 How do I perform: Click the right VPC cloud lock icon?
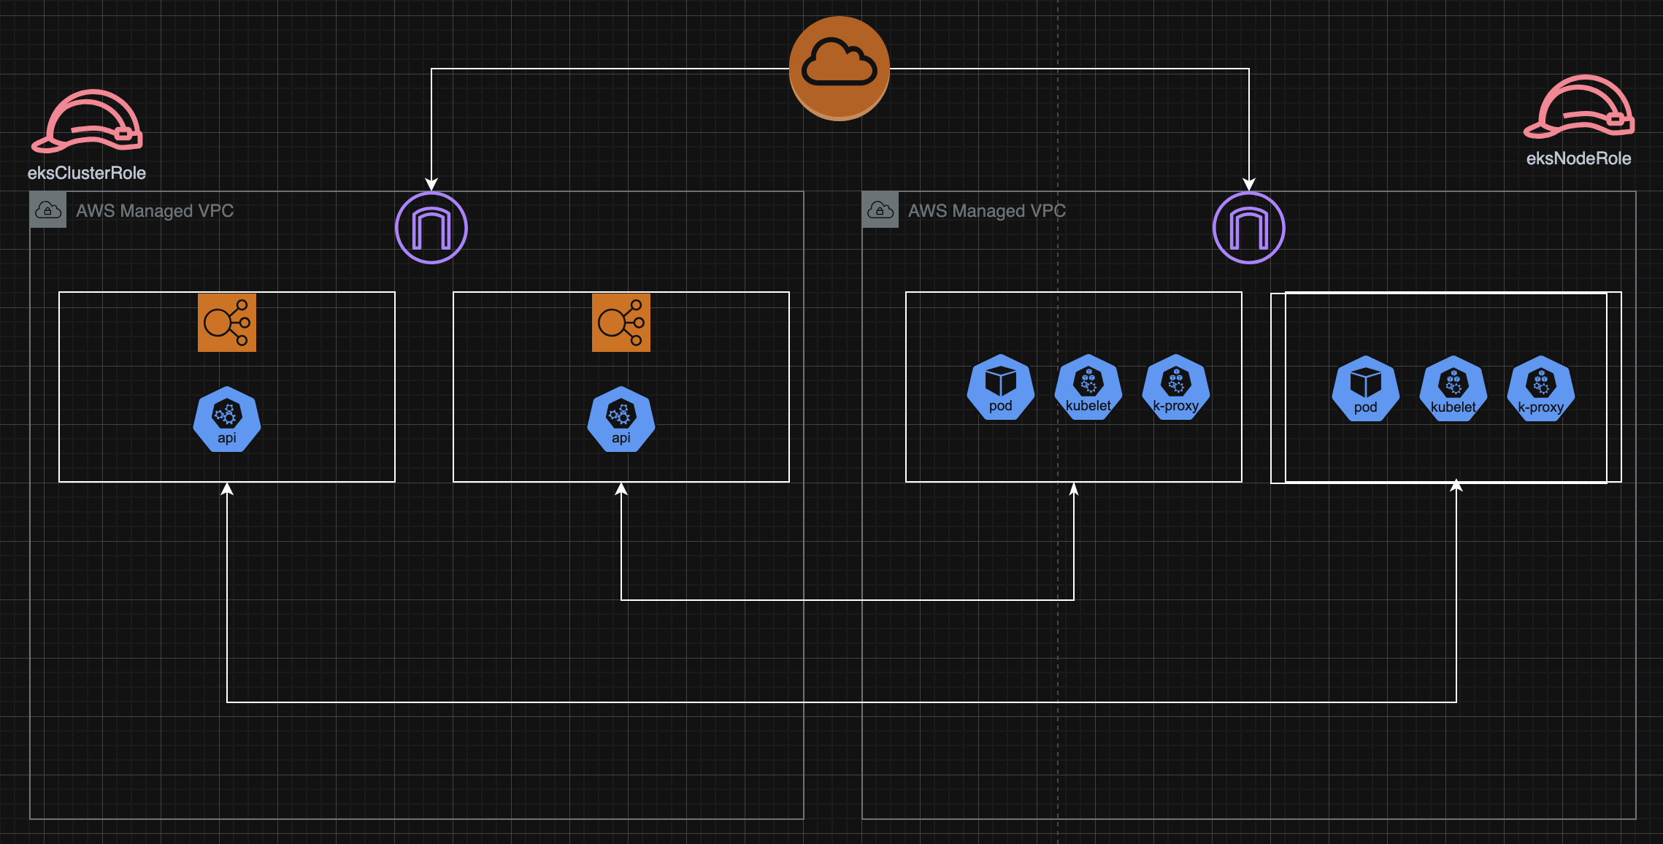pyautogui.click(x=880, y=210)
